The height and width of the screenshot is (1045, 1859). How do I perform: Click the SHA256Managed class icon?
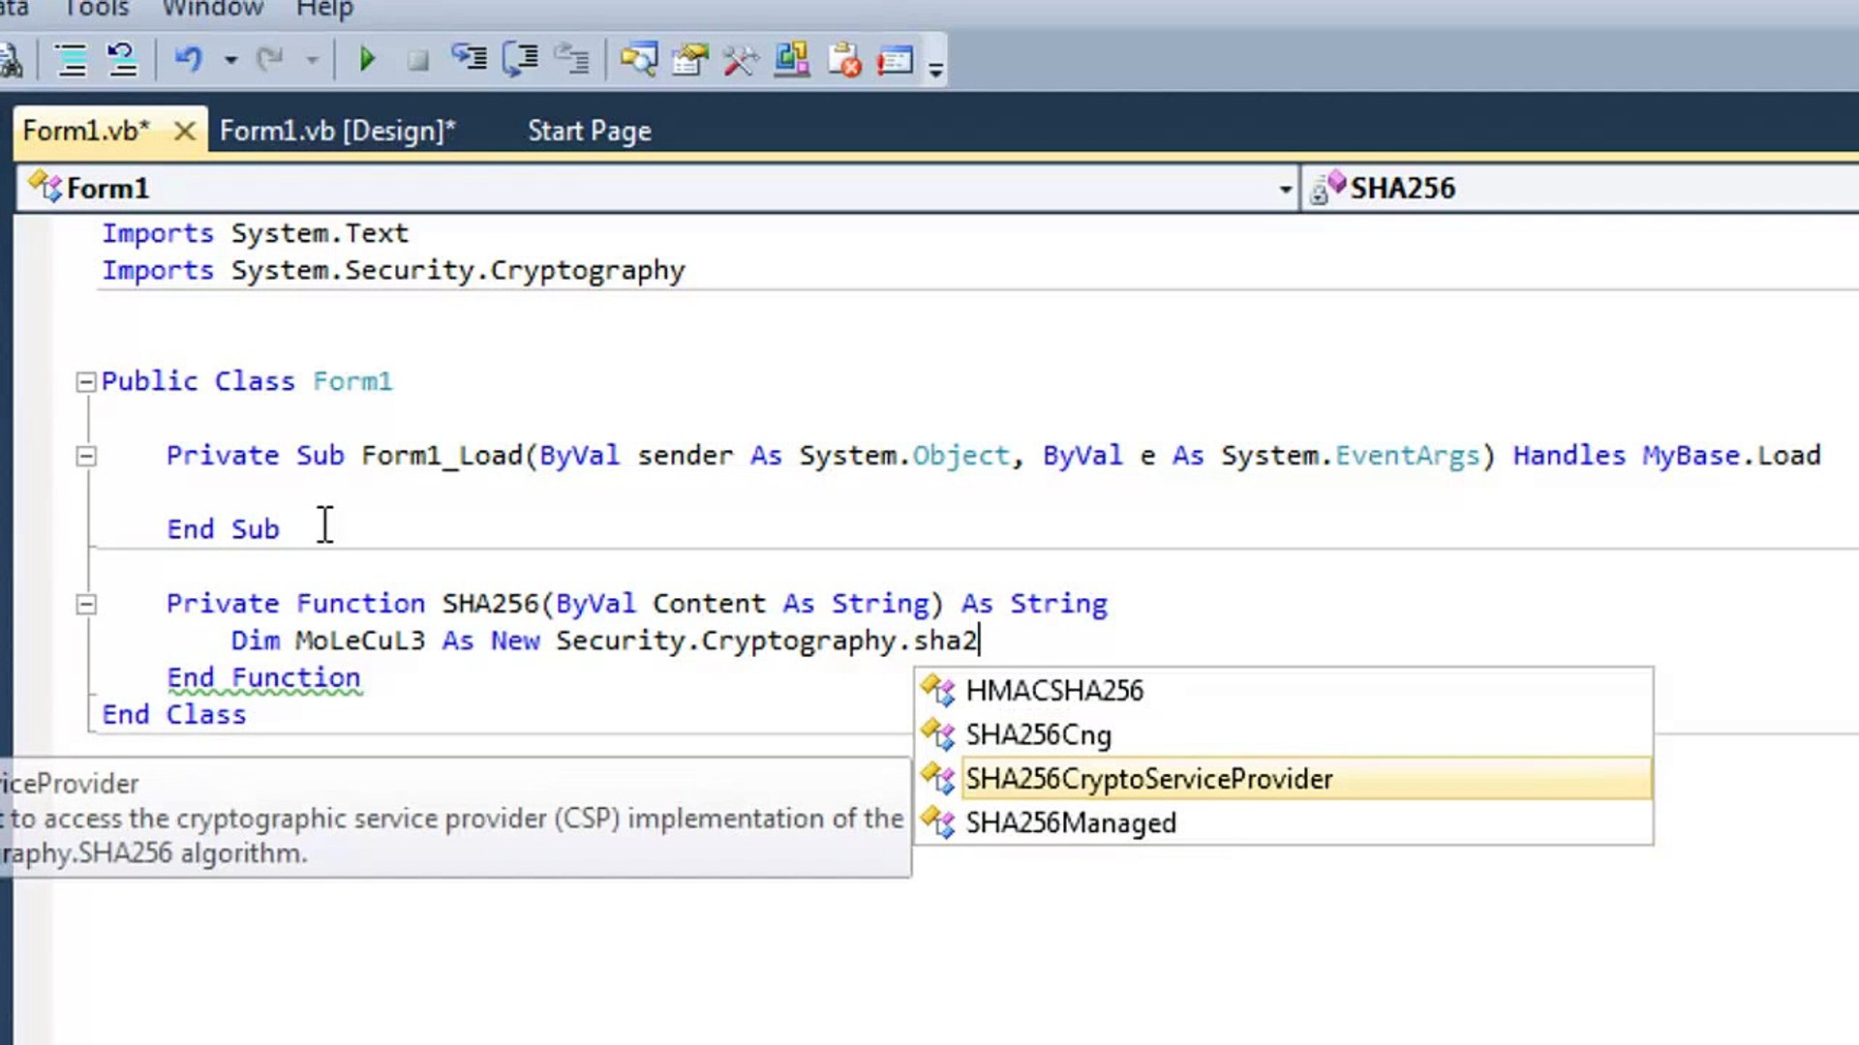click(x=938, y=822)
